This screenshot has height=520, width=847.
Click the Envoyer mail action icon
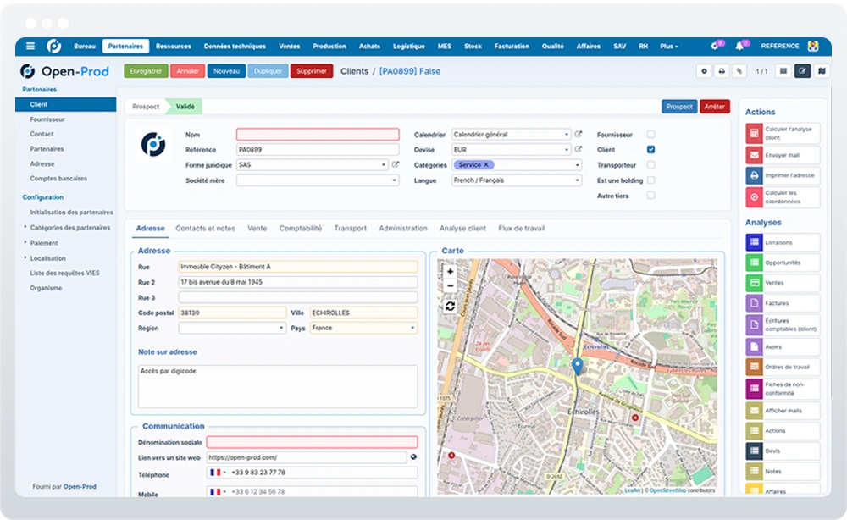[x=754, y=155]
